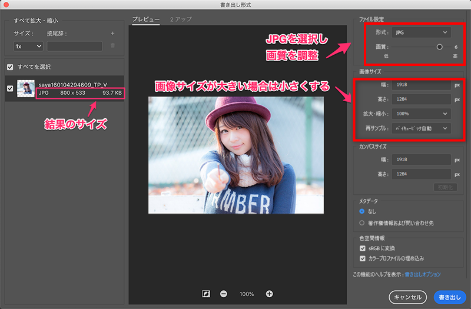This screenshot has height=309, width=471.
Task: Disable カラープロファイルの埋め込み checkbox
Action: click(363, 258)
